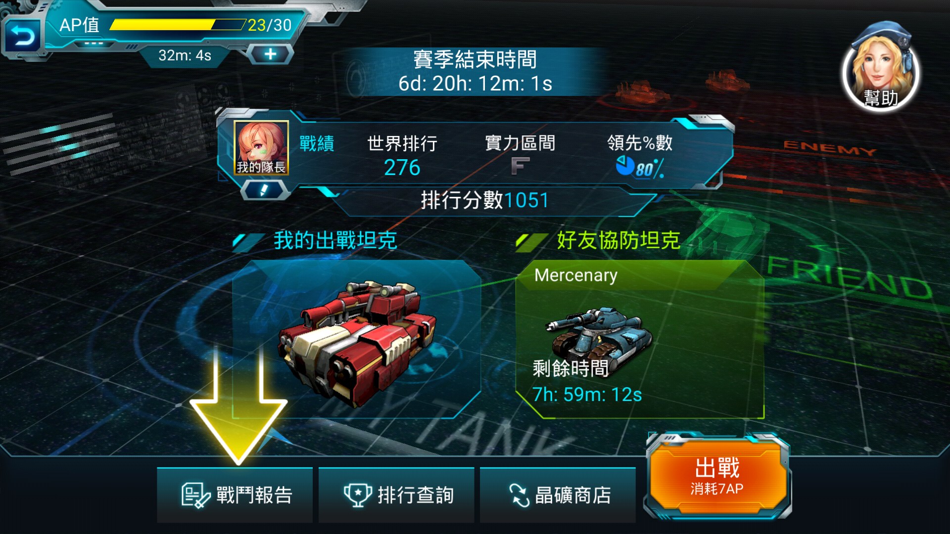950x534 pixels.
Task: Select the red battle tank card
Action: tap(356, 339)
